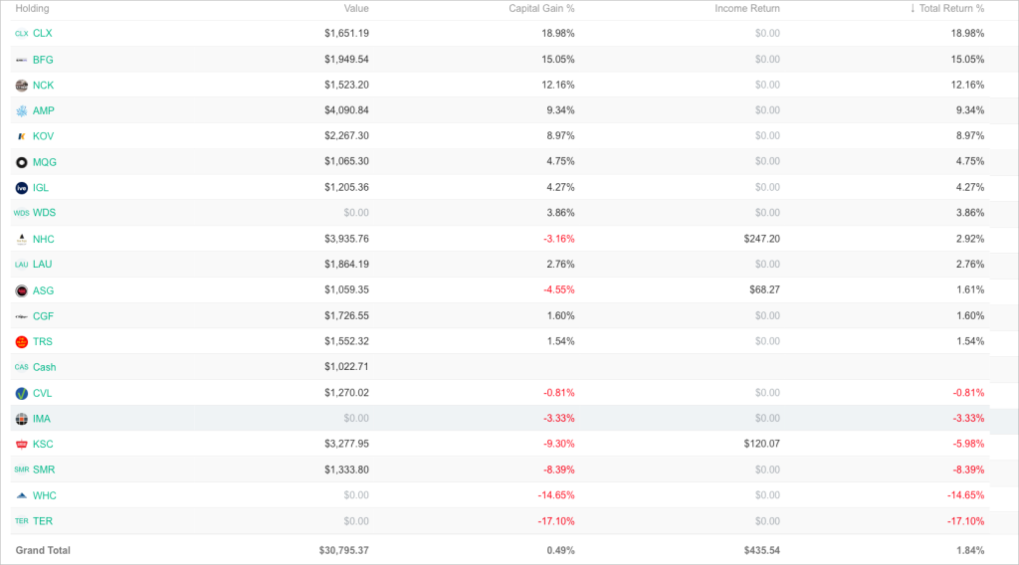This screenshot has height=565, width=1019.
Task: Click the IGL dark blue logo icon
Action: click(x=22, y=188)
